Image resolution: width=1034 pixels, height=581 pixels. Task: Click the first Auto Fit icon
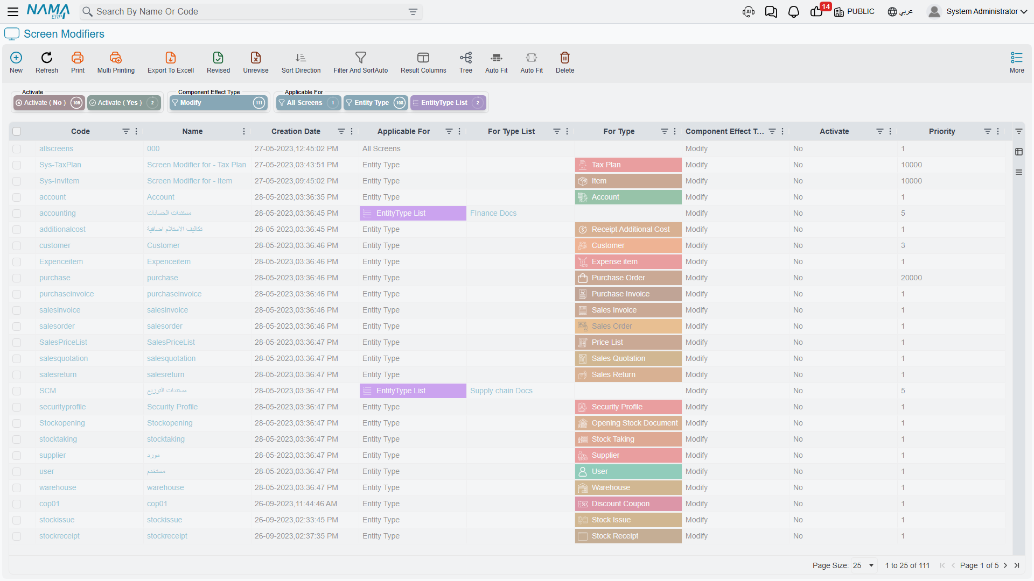497,58
